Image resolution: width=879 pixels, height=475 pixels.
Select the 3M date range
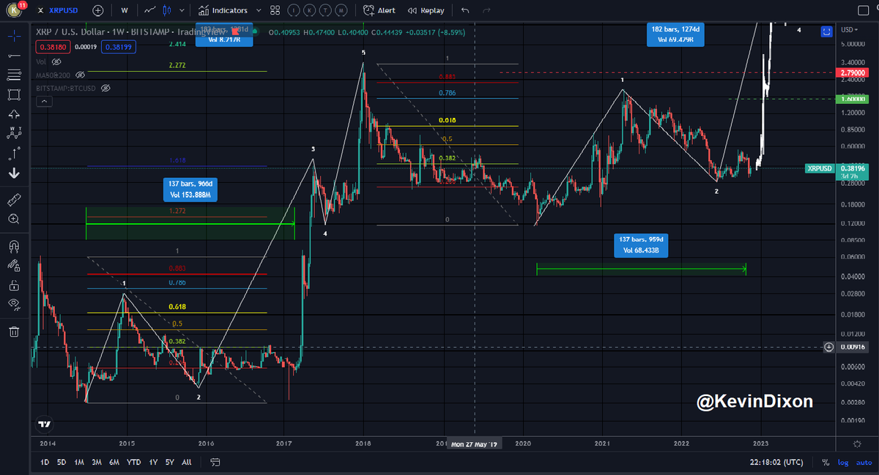click(97, 462)
